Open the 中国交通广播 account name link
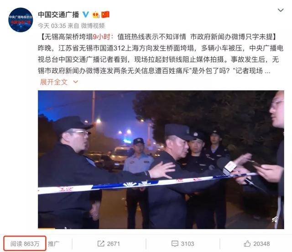Image resolution: width=292 pixels, height=252 pixels. (58, 15)
